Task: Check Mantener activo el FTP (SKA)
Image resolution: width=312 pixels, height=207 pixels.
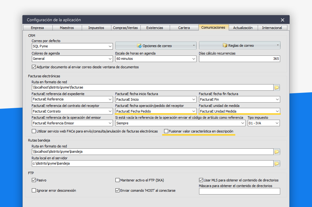Action: click(x=118, y=180)
